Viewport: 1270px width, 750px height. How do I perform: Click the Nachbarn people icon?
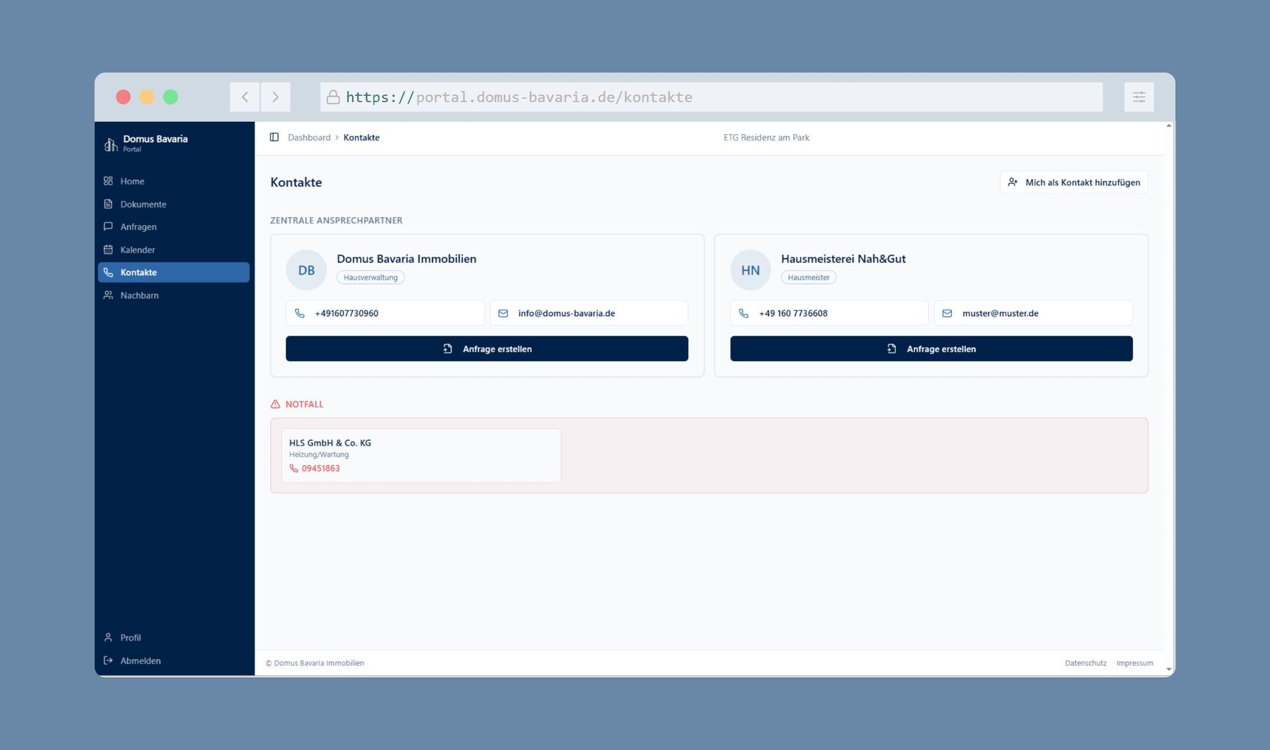[108, 295]
